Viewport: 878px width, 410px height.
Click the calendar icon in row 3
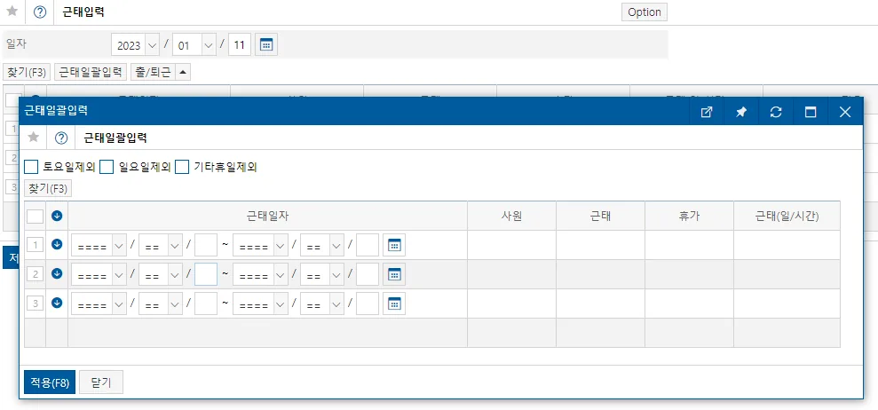point(394,304)
